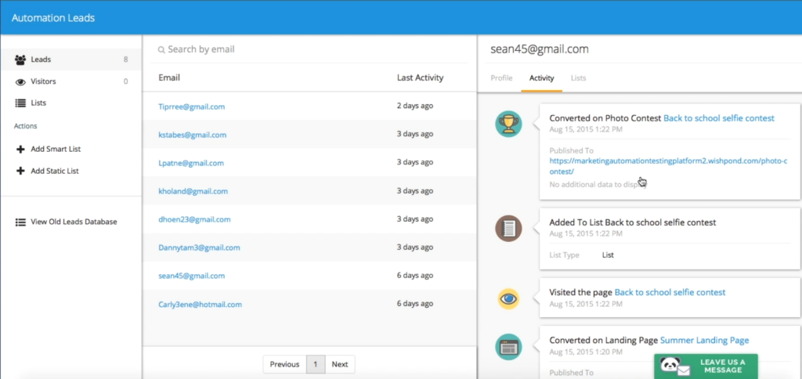This screenshot has height=379, width=802.
Task: Click the Actions label in sidebar
Action: [x=25, y=126]
